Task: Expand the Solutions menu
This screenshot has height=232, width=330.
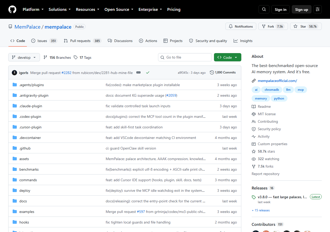Action: [x=60, y=9]
